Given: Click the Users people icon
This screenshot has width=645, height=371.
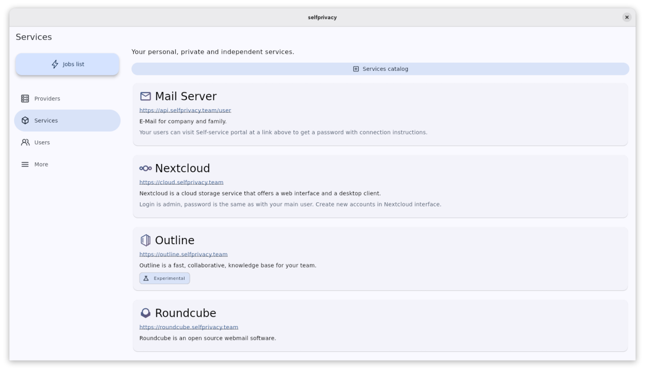Looking at the screenshot, I should pyautogui.click(x=25, y=142).
